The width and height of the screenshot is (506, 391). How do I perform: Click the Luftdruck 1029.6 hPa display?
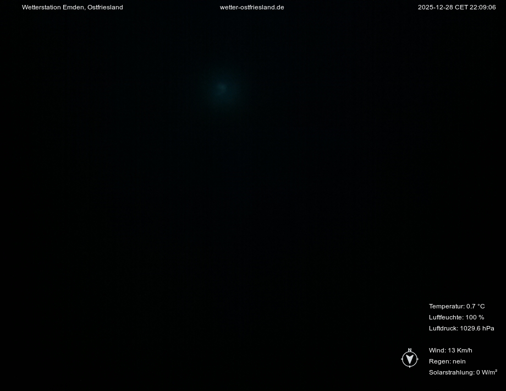[x=461, y=328]
